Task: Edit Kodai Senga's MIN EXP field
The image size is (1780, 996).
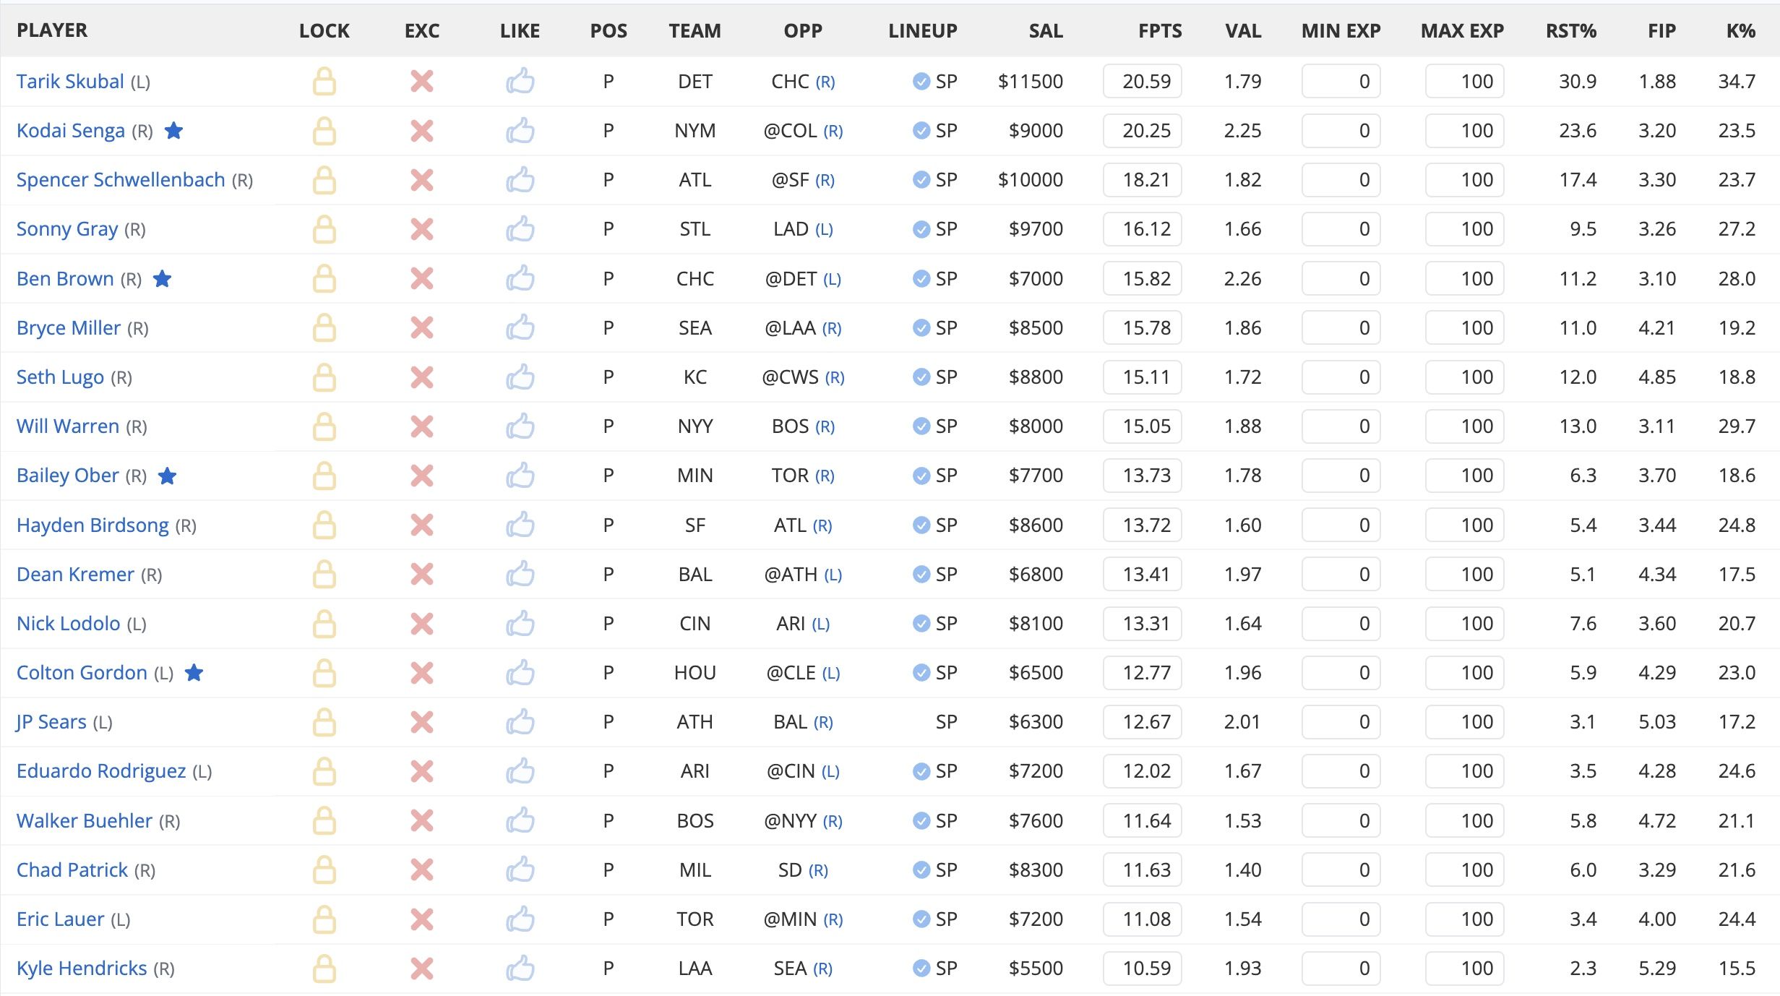Action: coord(1341,131)
